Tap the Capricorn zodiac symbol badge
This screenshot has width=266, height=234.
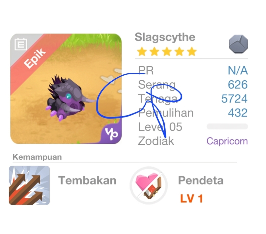pyautogui.click(x=111, y=133)
